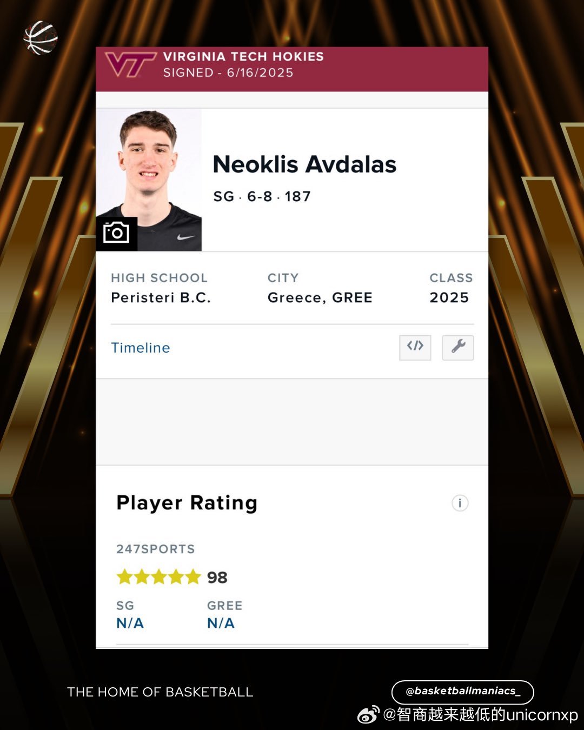Click the GREE ranking N/A link
The height and width of the screenshot is (730, 584).
[221, 623]
